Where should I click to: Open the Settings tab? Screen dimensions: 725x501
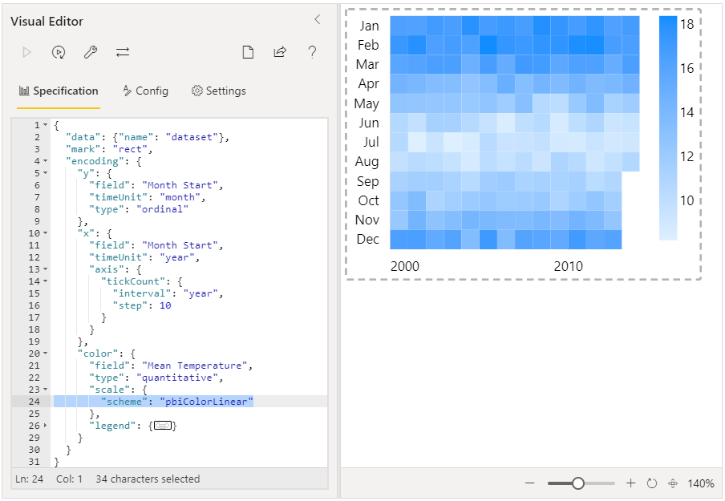[219, 91]
